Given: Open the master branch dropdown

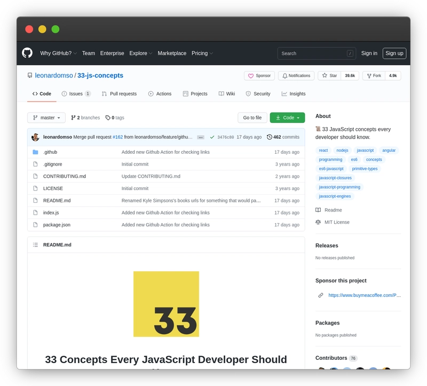Looking at the screenshot, I should pyautogui.click(x=46, y=117).
